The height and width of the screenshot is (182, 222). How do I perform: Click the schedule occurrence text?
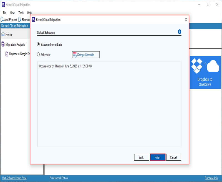point(65,66)
